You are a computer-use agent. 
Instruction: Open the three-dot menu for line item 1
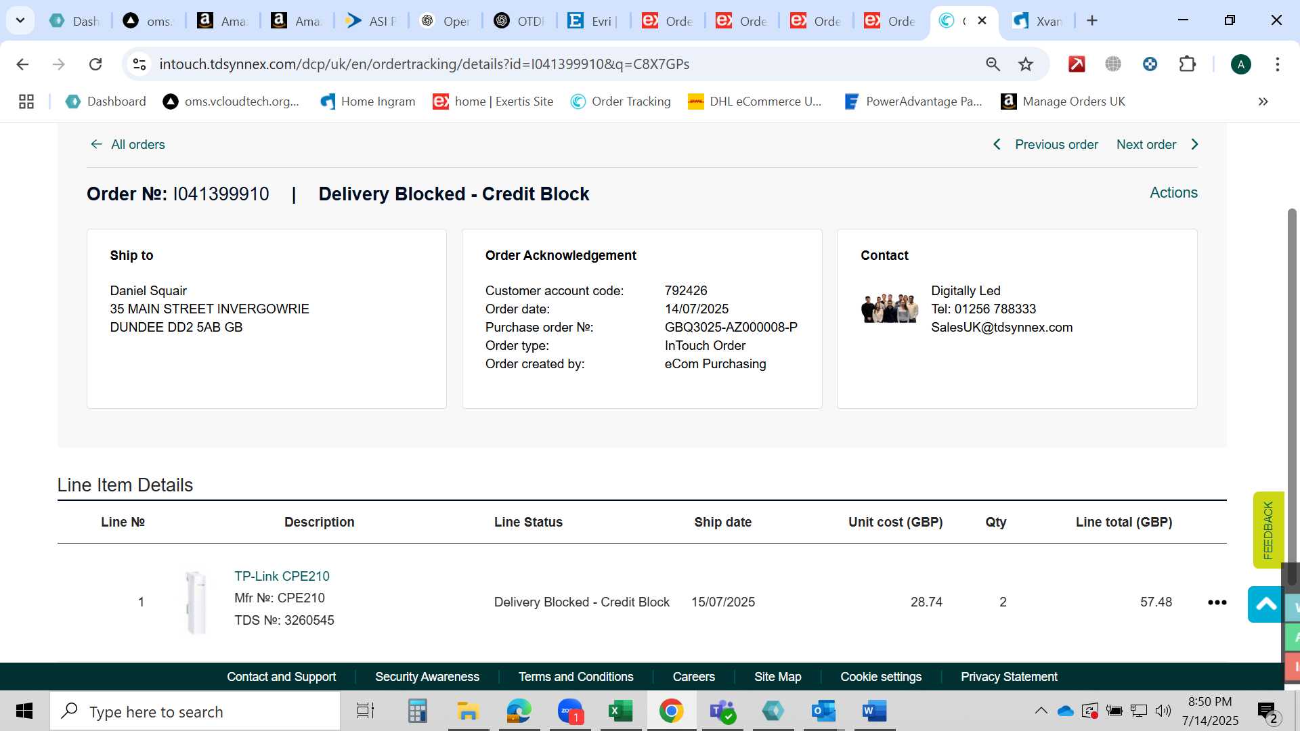pyautogui.click(x=1217, y=602)
